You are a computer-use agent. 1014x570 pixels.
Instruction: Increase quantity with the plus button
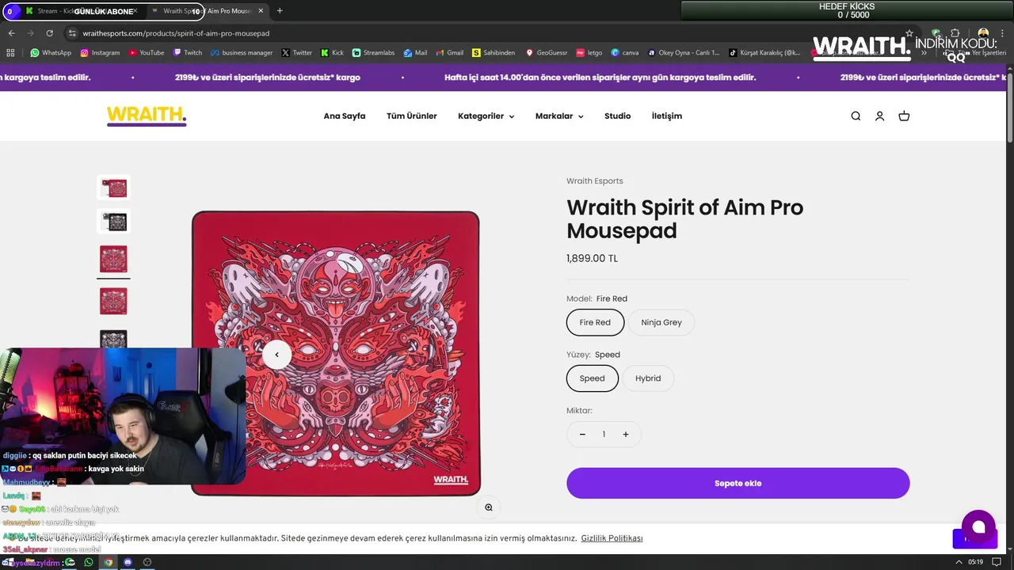[625, 434]
